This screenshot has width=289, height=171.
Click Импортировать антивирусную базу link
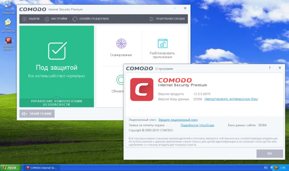point(231,99)
